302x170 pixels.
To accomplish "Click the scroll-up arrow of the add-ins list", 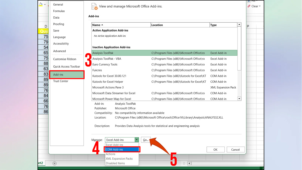I will 239,24.
